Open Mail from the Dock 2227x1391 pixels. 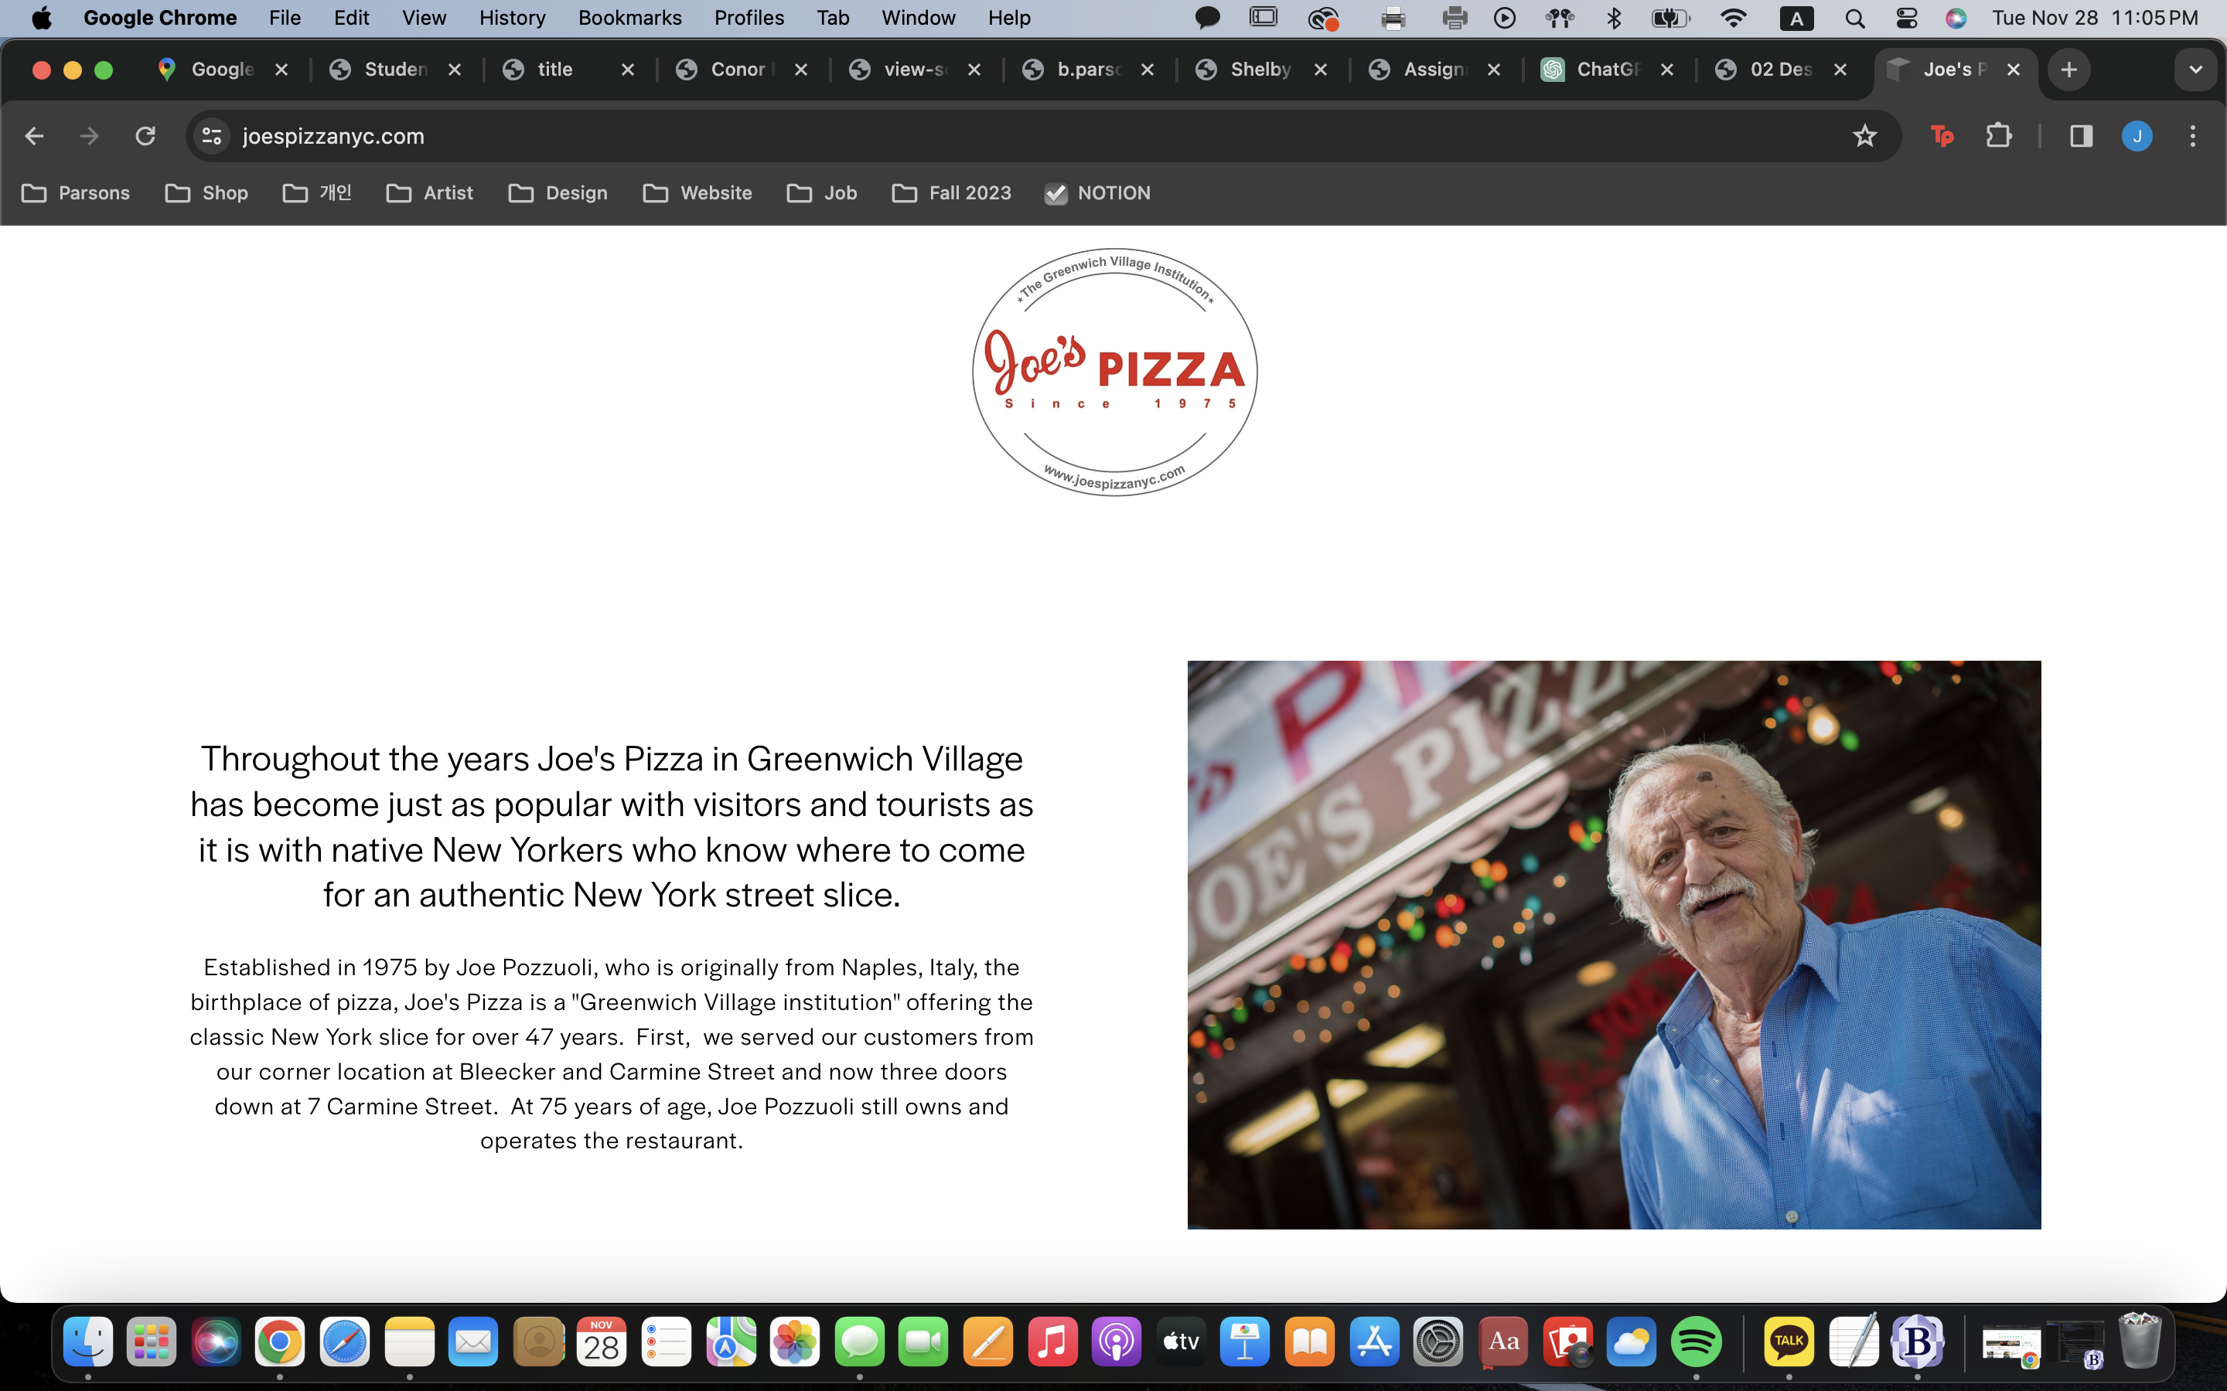point(473,1342)
